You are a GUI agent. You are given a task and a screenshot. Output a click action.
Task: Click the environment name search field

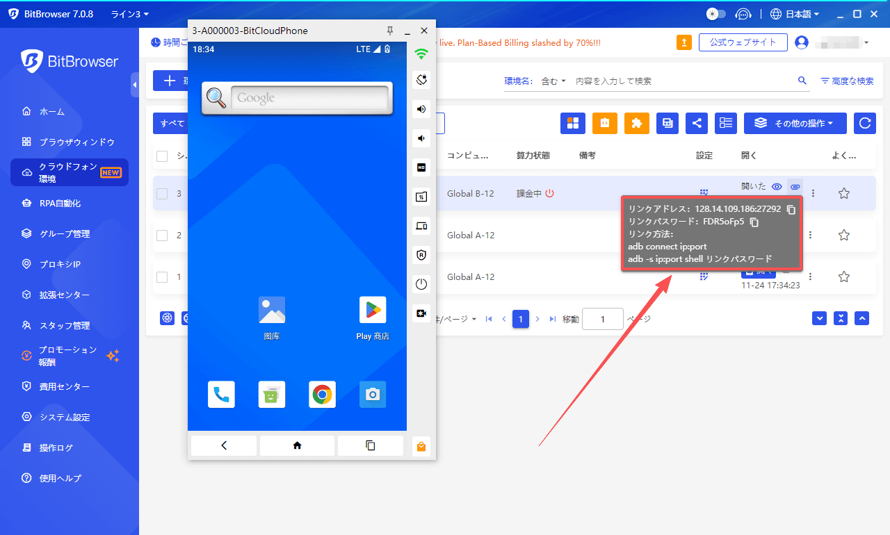pyautogui.click(x=683, y=81)
